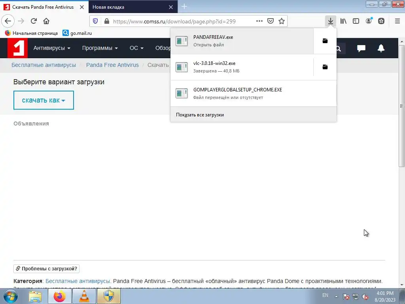This screenshot has width=405, height=304.
Task: Click the page vertical scrollbar thumb
Action: [x=402, y=106]
